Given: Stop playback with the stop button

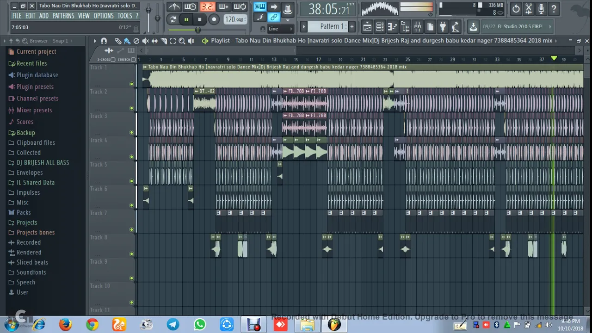Looking at the screenshot, I should click(199, 19).
